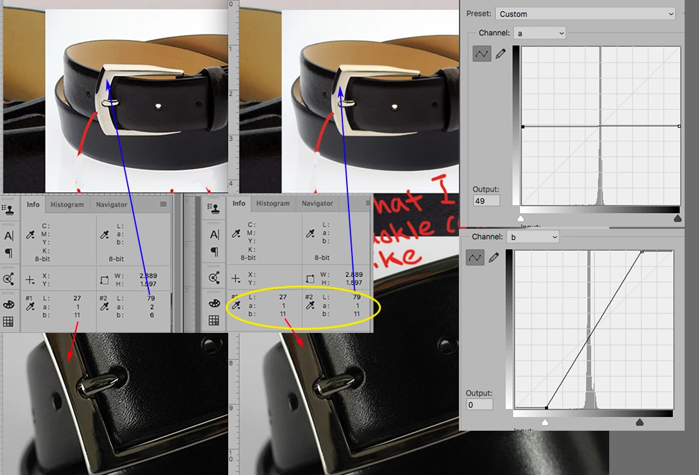The height and width of the screenshot is (475, 699).
Task: Switch to the Info tab in the right panel
Action: click(239, 203)
